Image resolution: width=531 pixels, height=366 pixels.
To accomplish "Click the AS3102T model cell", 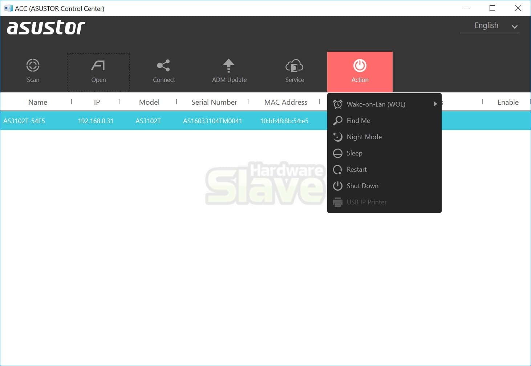I will [148, 121].
